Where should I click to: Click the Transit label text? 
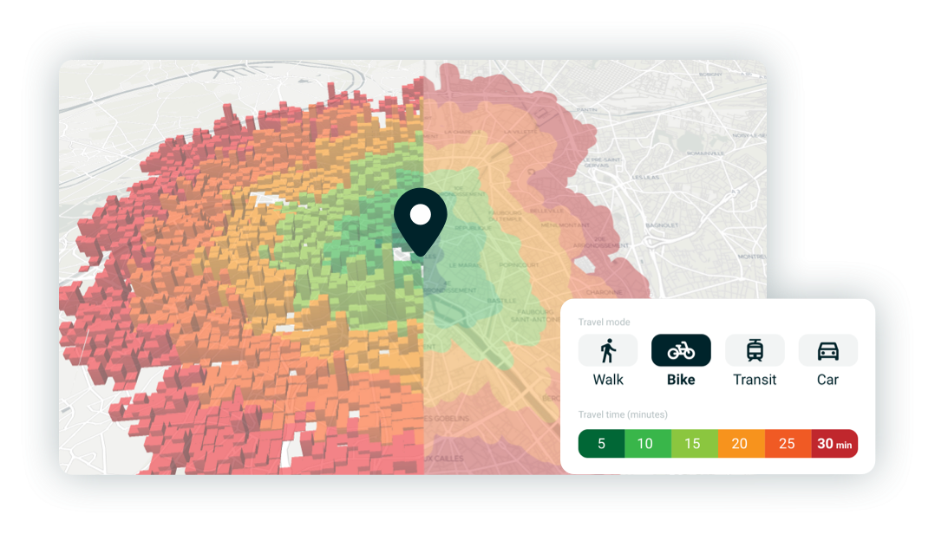(755, 380)
